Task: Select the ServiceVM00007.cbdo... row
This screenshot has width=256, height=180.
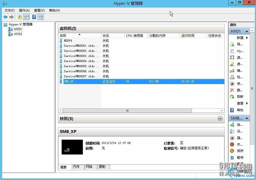Action: [x=141, y=76]
